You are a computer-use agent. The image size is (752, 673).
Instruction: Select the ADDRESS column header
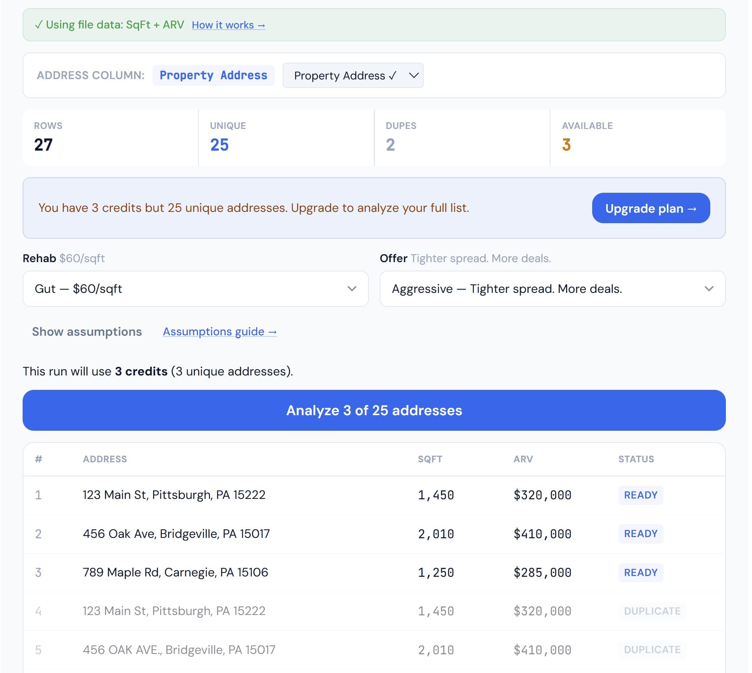pos(104,459)
